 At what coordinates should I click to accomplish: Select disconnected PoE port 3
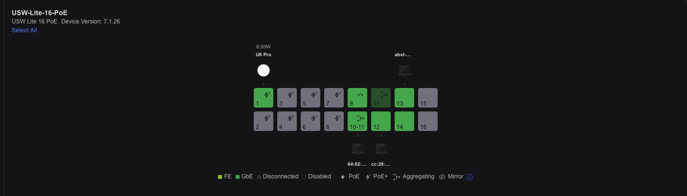287,98
